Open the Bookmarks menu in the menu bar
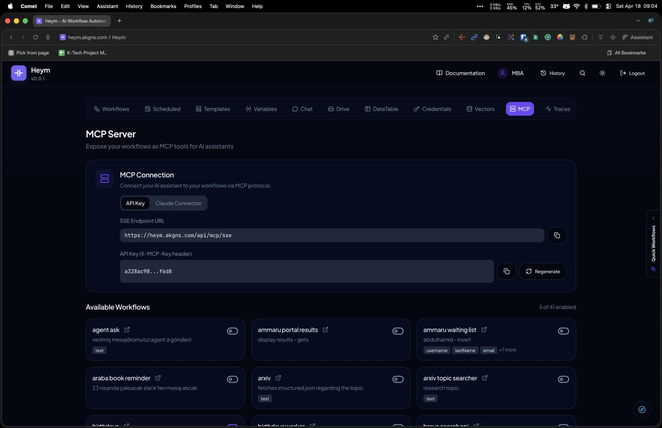662x428 pixels. 163,6
